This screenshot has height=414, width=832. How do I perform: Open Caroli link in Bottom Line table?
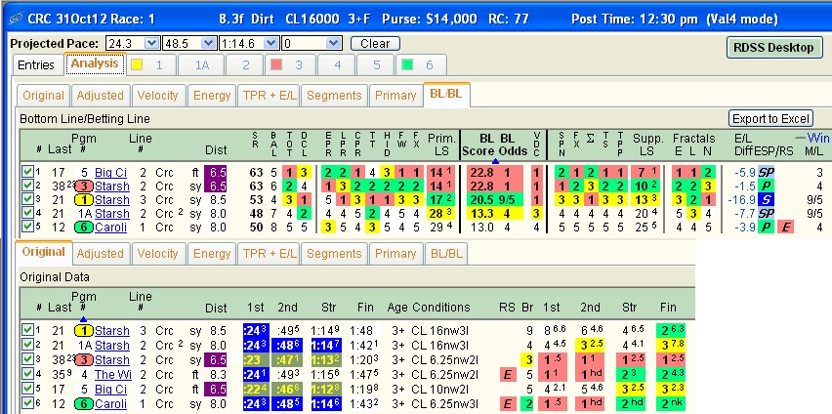click(112, 228)
